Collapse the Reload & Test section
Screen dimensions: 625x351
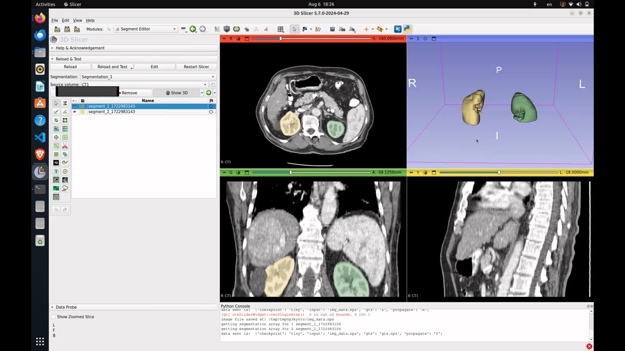[133, 59]
